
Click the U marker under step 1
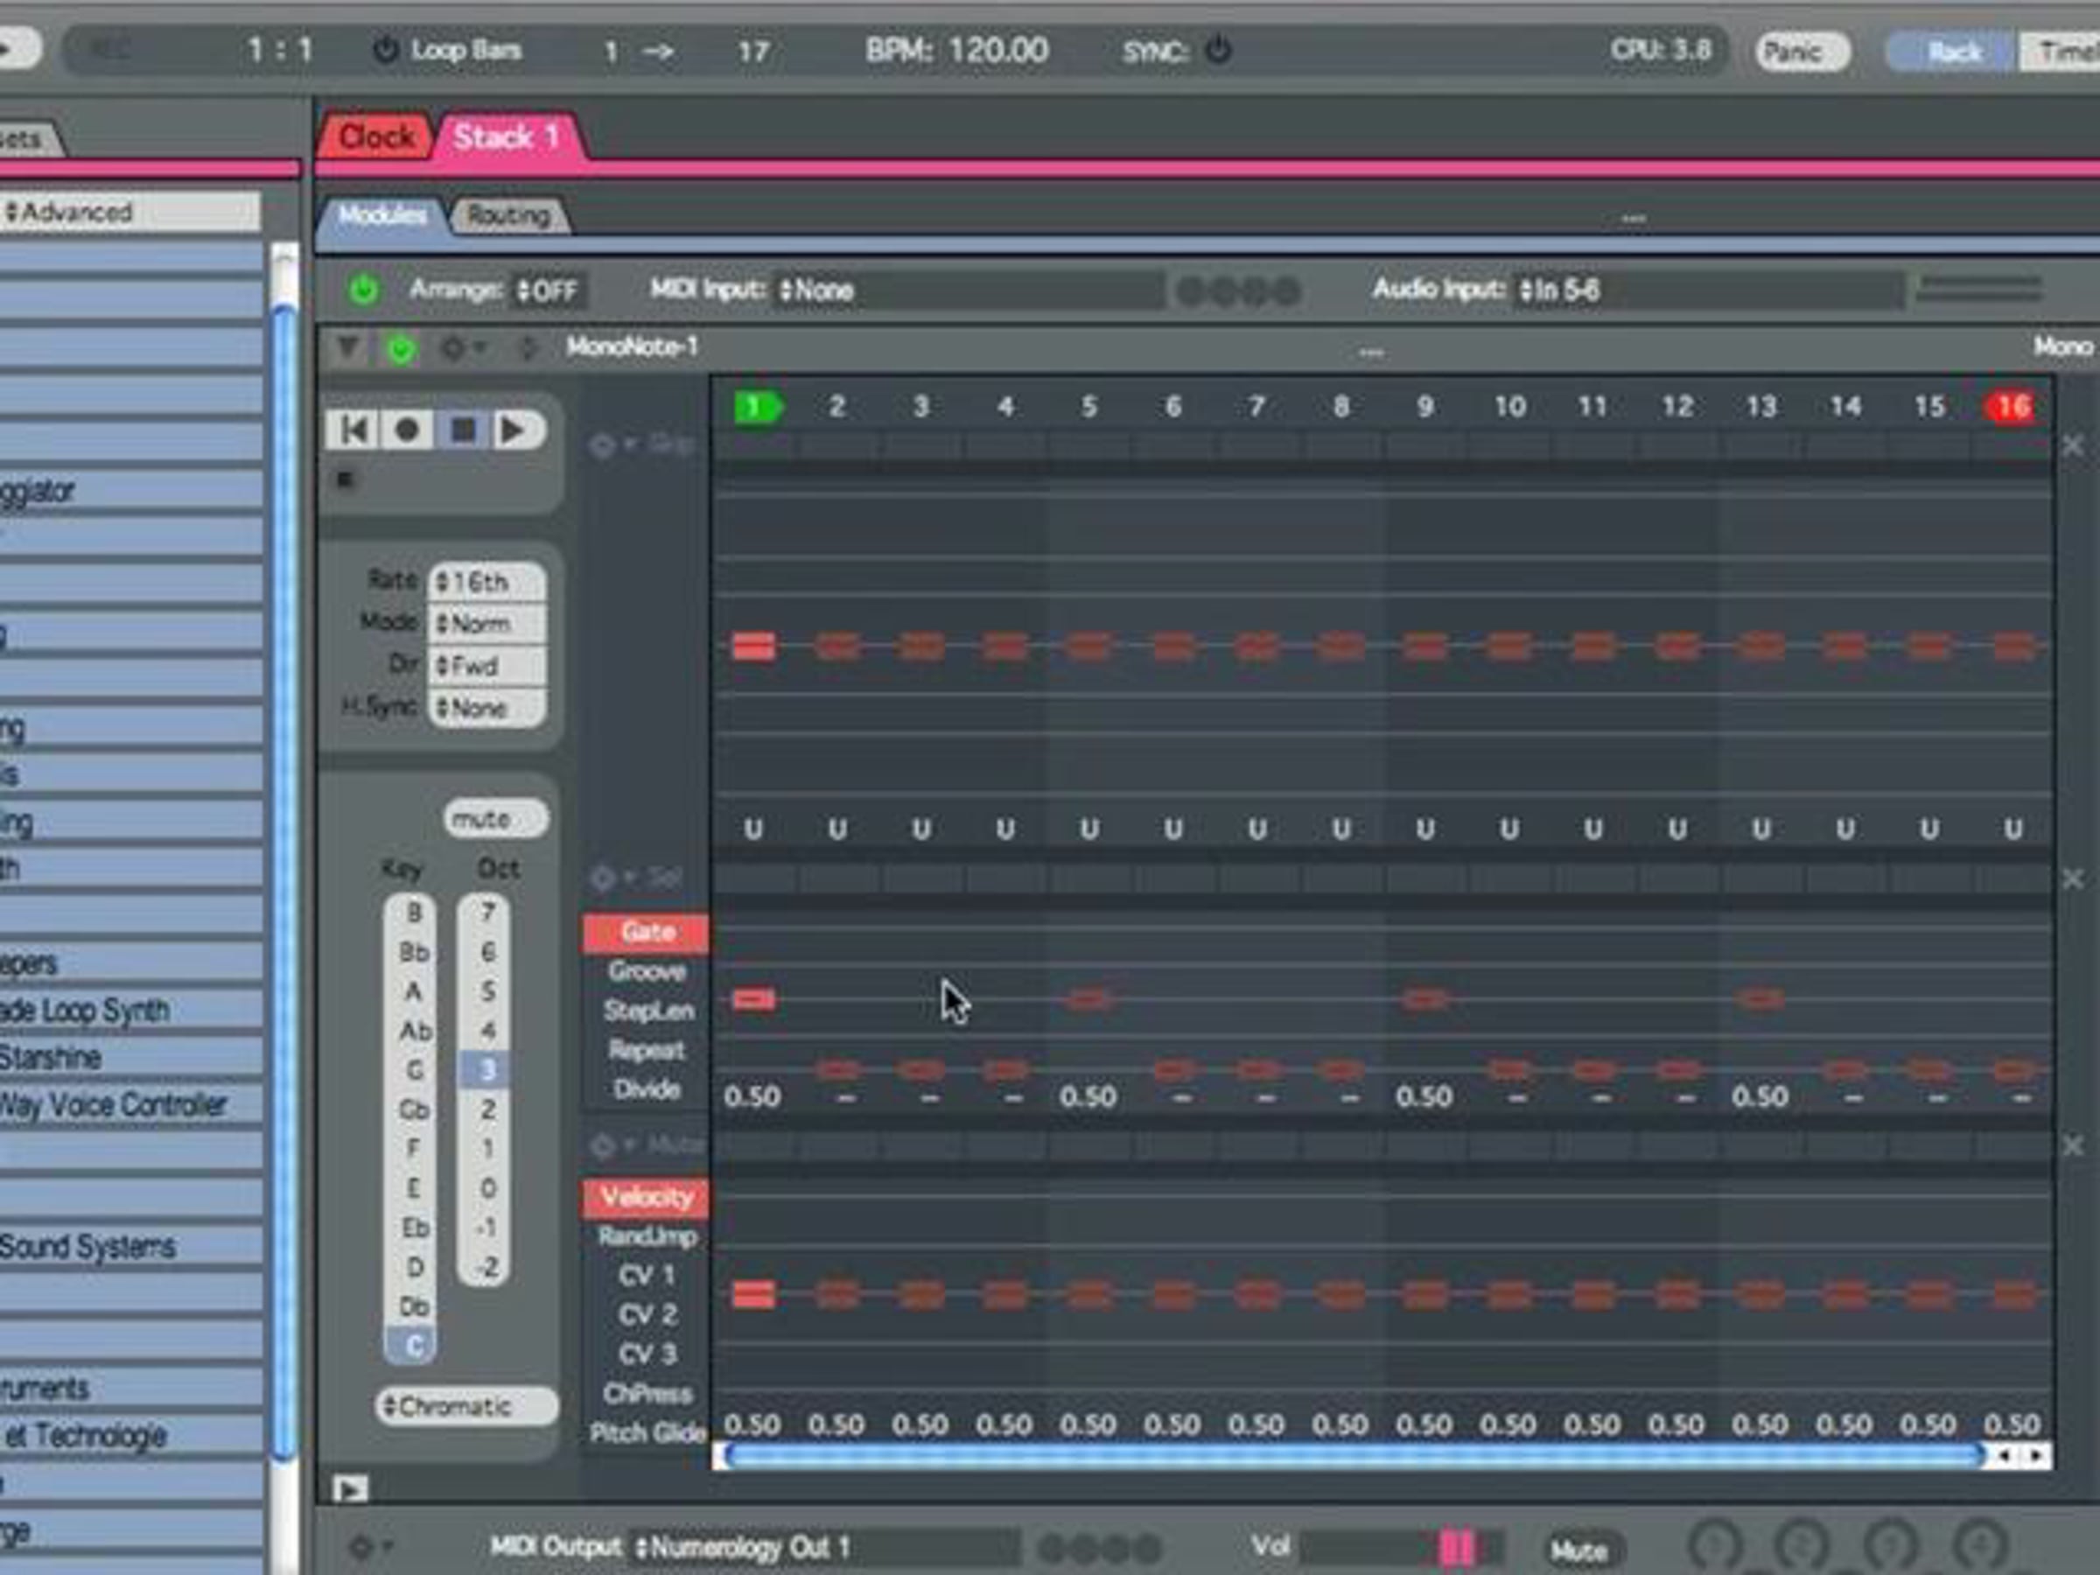pos(753,829)
